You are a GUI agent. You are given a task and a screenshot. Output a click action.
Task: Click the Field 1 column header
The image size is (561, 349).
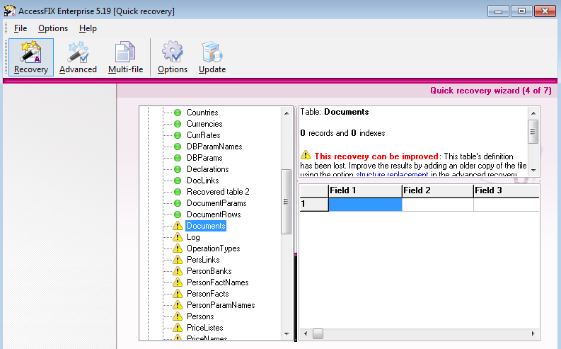[365, 191]
